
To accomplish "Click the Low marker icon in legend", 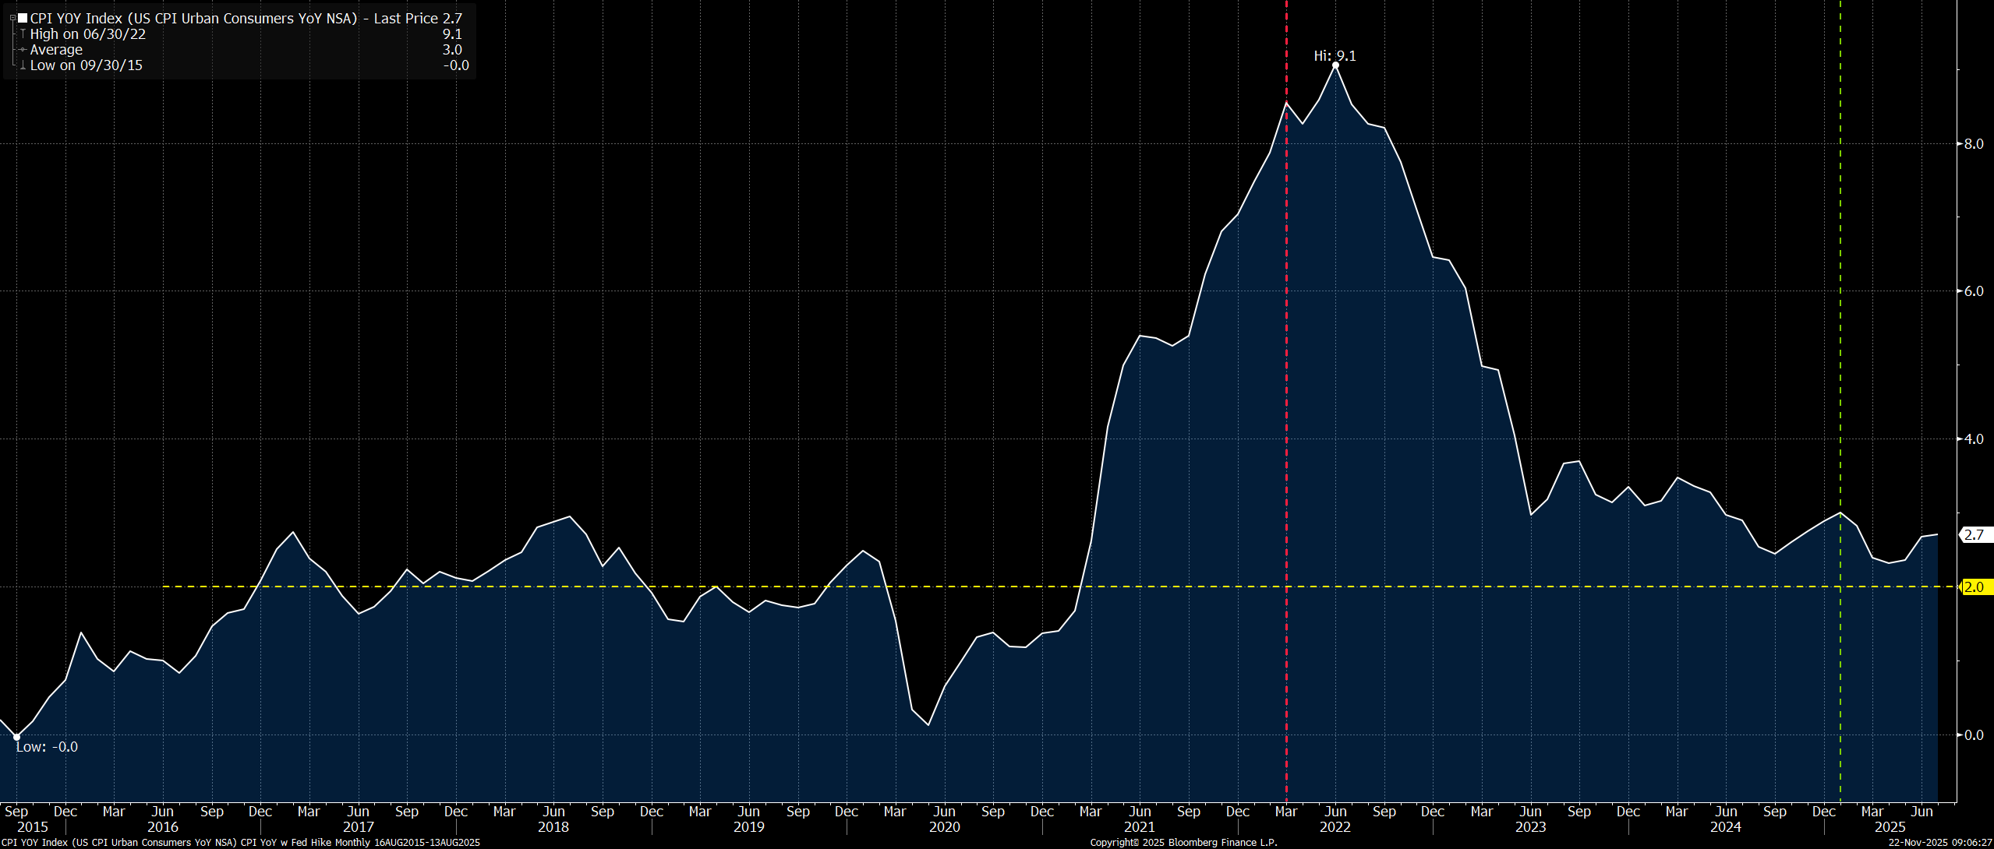I will tap(23, 65).
